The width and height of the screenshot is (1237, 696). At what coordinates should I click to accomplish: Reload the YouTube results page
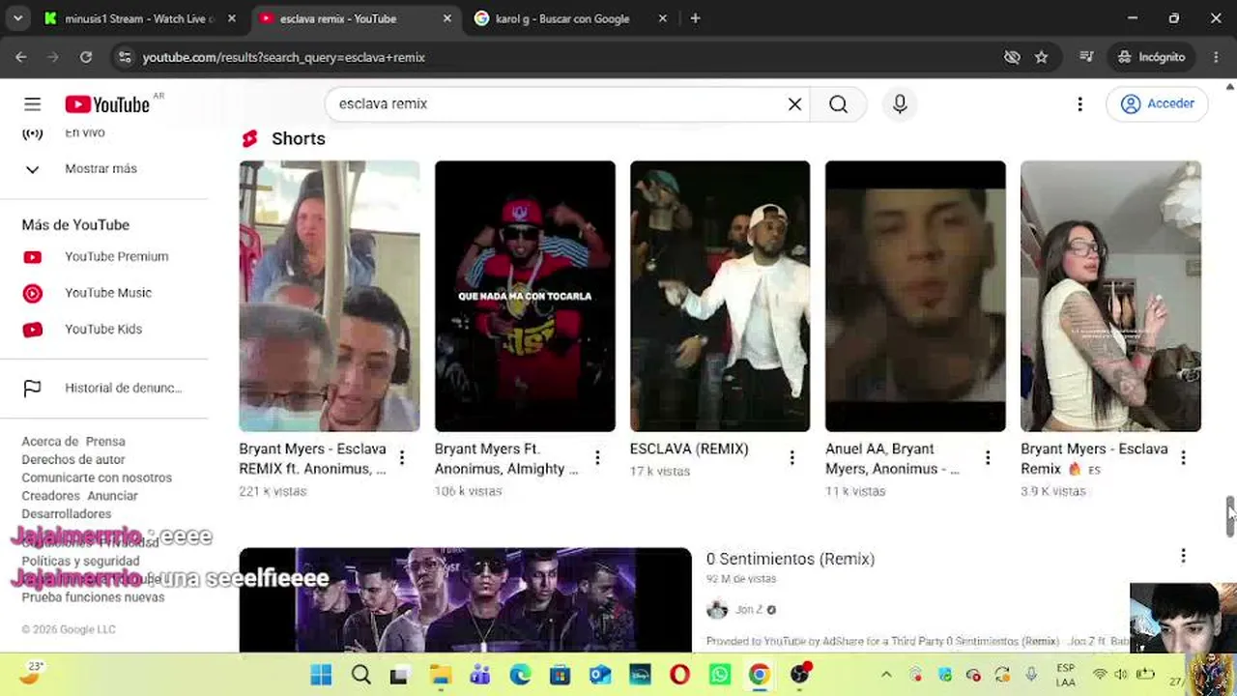click(86, 57)
